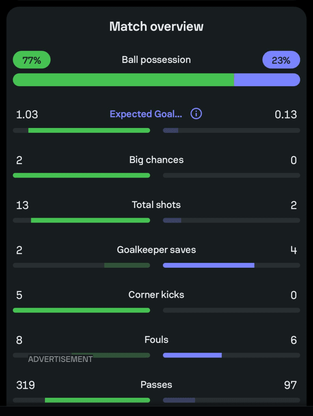This screenshot has height=416, width=313.
Task: Click the green segment of possession bar
Action: tap(123, 80)
